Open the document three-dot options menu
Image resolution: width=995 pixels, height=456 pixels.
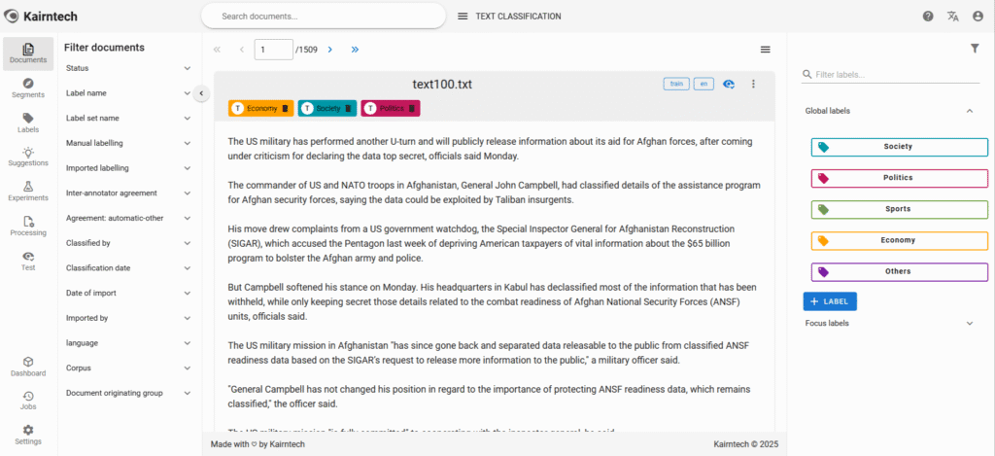point(753,85)
